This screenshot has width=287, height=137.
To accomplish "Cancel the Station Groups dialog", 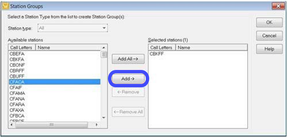I will (x=269, y=36).
